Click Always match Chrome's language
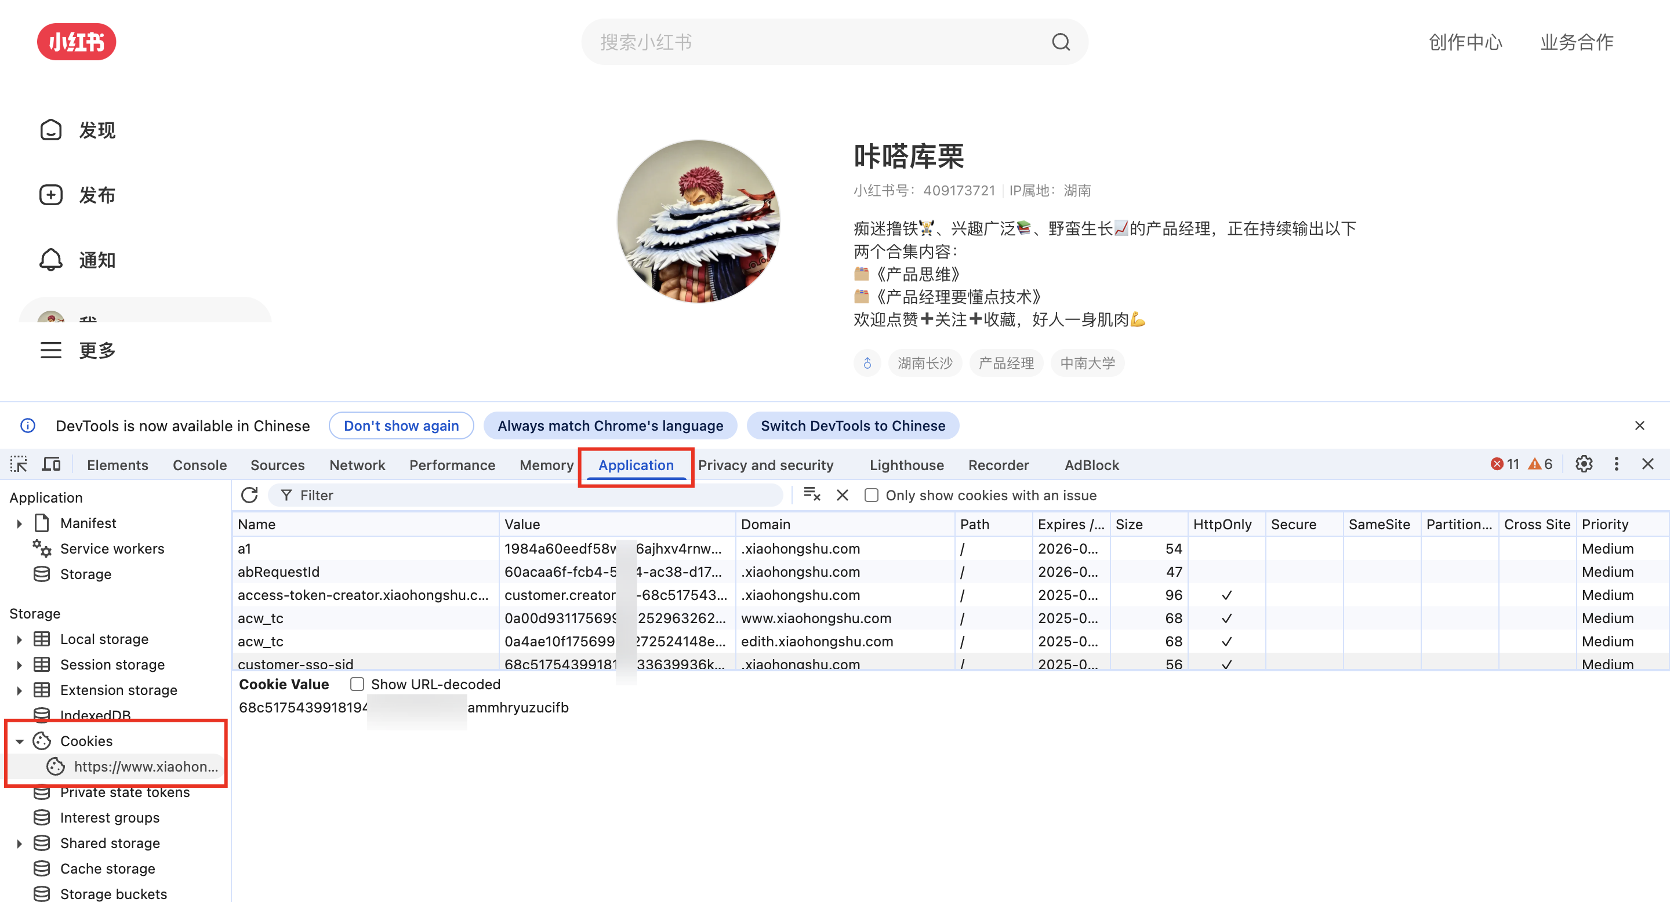Image resolution: width=1670 pixels, height=902 pixels. pyautogui.click(x=610, y=425)
